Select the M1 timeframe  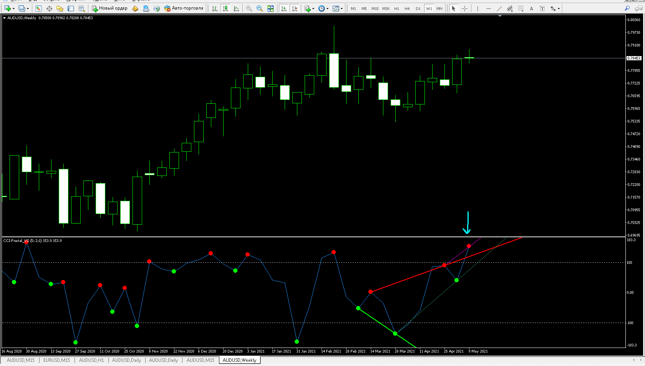coord(353,8)
